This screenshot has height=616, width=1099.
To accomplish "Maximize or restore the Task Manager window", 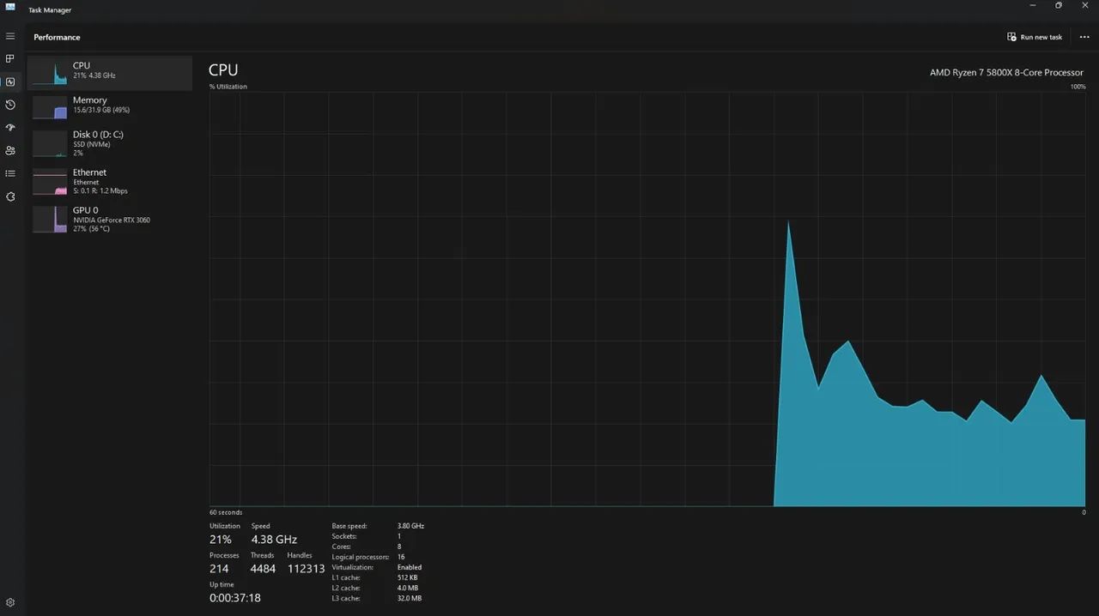I will click(1059, 5).
